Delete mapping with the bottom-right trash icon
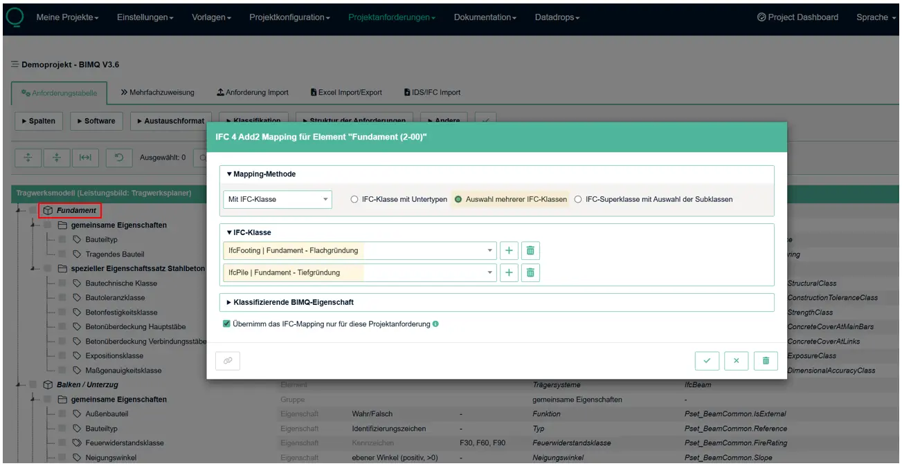Screen dimensions: 902x466 766,361
